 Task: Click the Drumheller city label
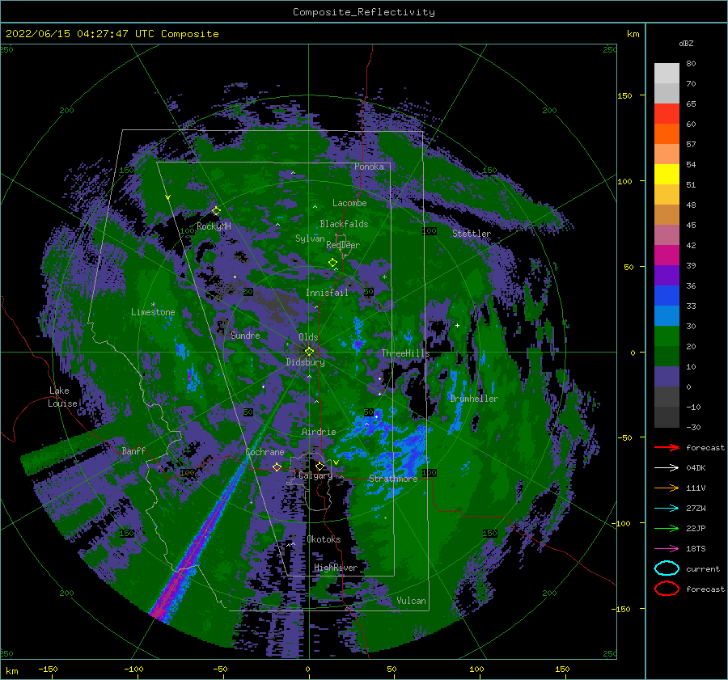474,399
